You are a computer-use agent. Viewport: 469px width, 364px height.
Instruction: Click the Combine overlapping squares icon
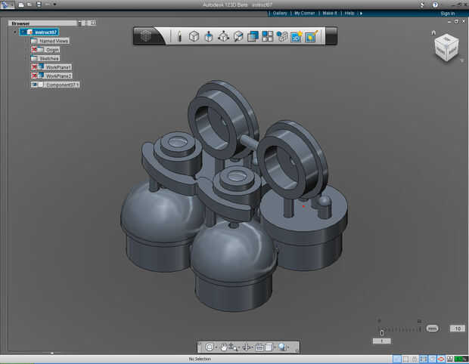point(253,36)
